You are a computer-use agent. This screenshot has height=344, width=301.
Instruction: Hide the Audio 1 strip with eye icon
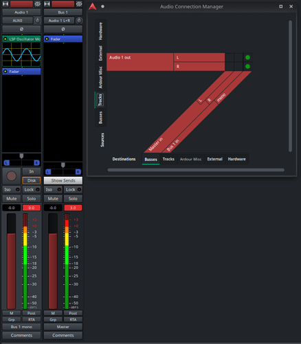(x=38, y=3)
